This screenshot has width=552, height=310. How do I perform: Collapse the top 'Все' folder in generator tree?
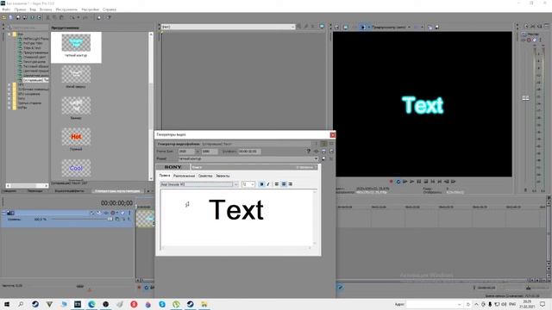pyautogui.click(x=9, y=34)
